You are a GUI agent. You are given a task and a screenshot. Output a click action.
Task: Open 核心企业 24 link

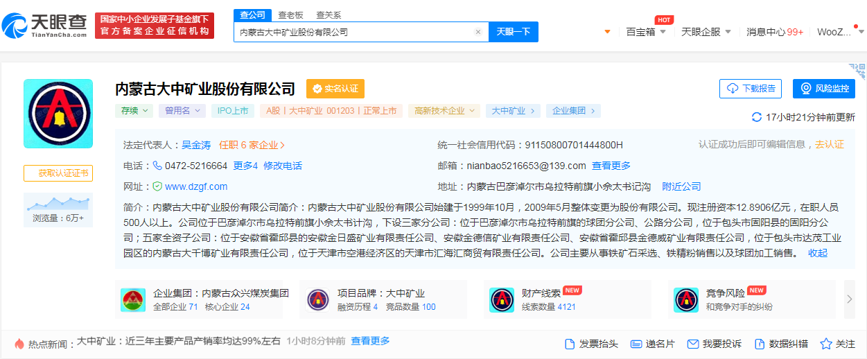pos(227,307)
